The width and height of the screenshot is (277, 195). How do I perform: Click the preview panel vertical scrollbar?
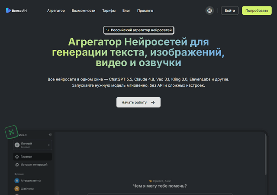[265, 154]
